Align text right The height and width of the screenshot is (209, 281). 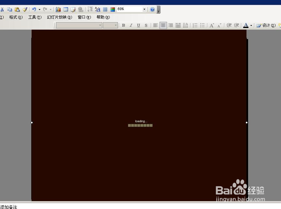click(171, 25)
